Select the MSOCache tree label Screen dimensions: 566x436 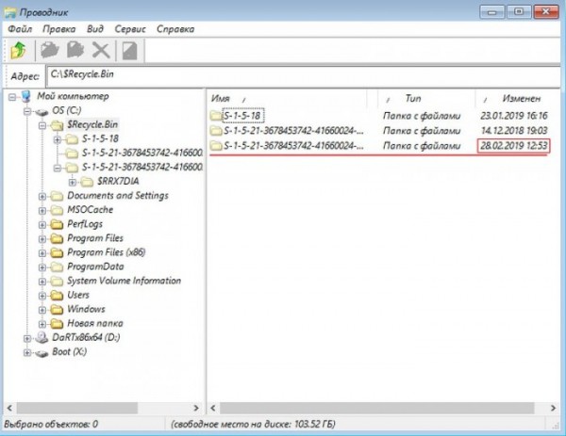pyautogui.click(x=91, y=210)
